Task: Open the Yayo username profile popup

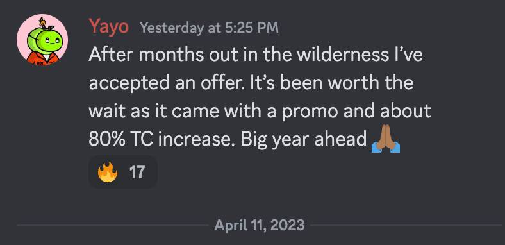Action: coord(109,27)
